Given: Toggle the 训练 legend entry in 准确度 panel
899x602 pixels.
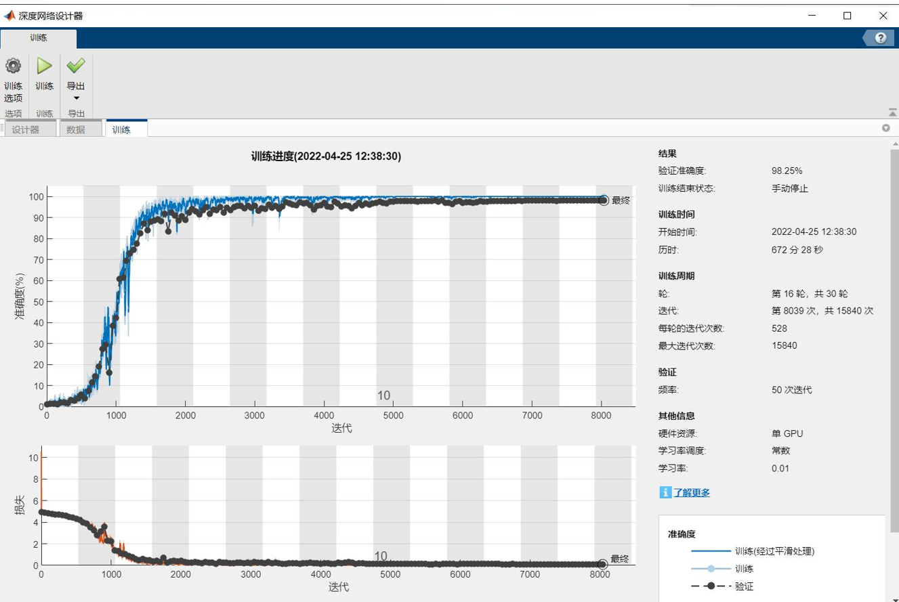Looking at the screenshot, I should (x=745, y=569).
